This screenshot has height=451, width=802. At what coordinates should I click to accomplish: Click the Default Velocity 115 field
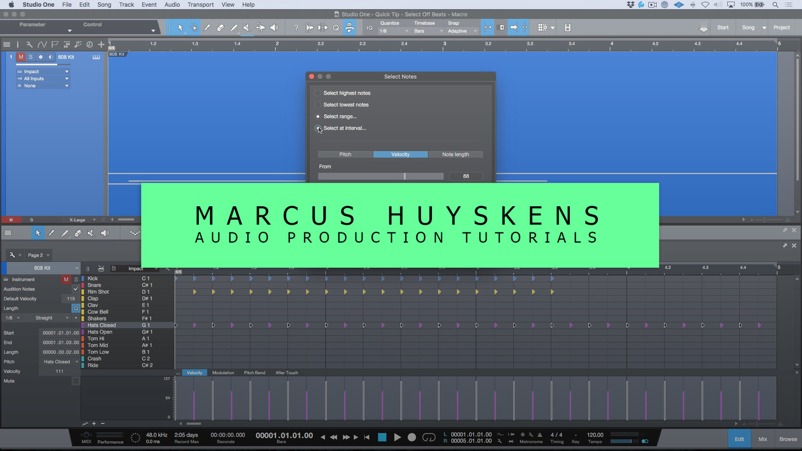(71, 299)
